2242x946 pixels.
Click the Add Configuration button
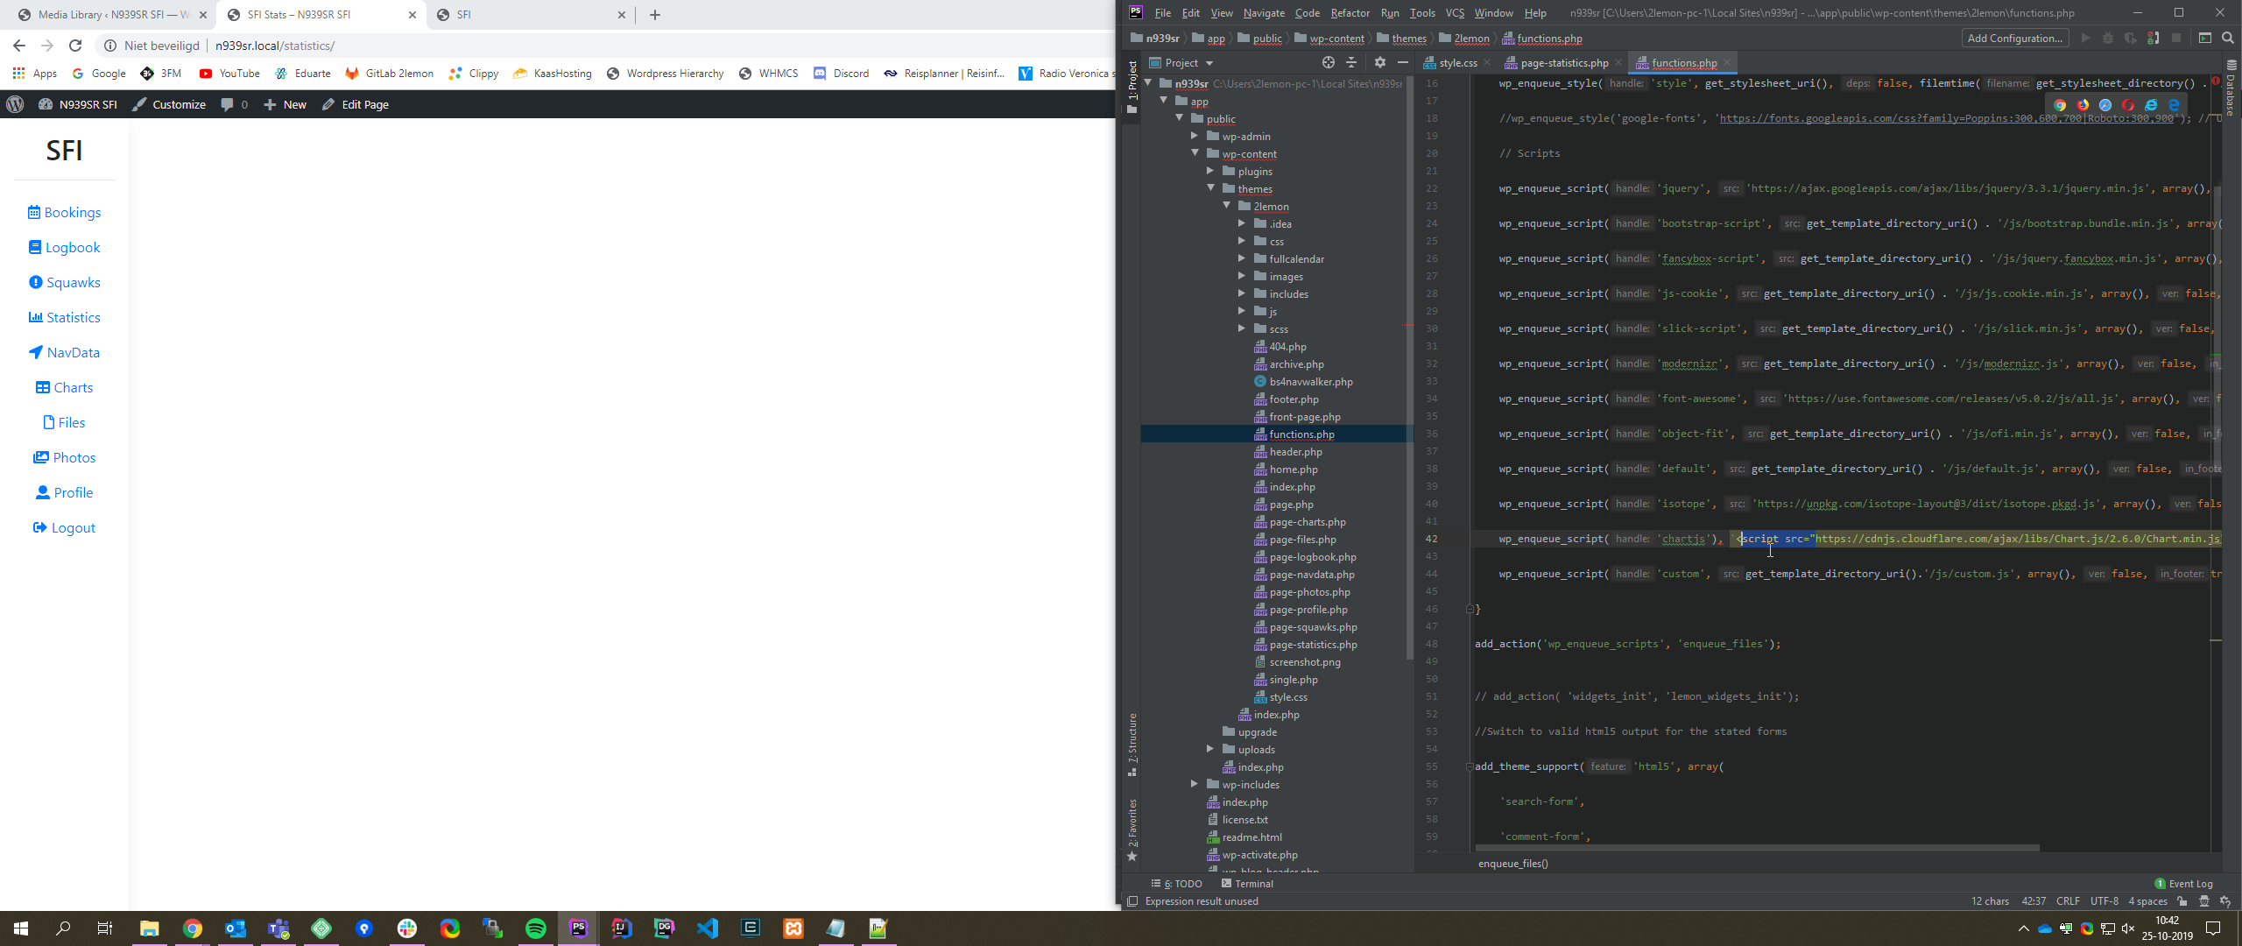click(2013, 38)
